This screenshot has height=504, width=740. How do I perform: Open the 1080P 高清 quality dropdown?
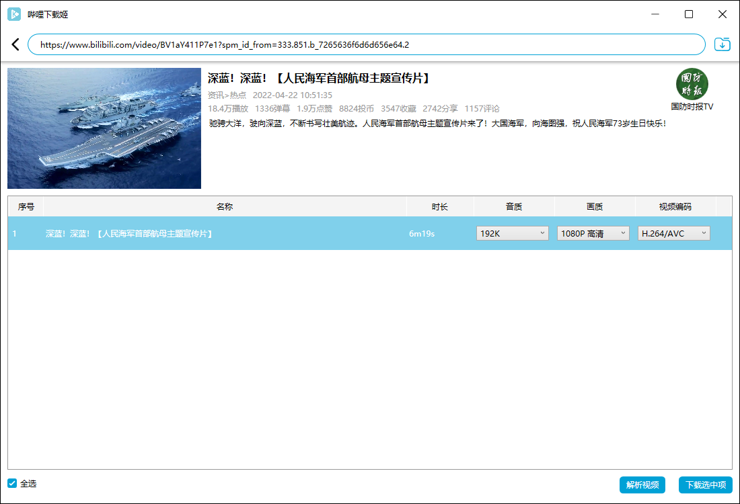(x=593, y=233)
